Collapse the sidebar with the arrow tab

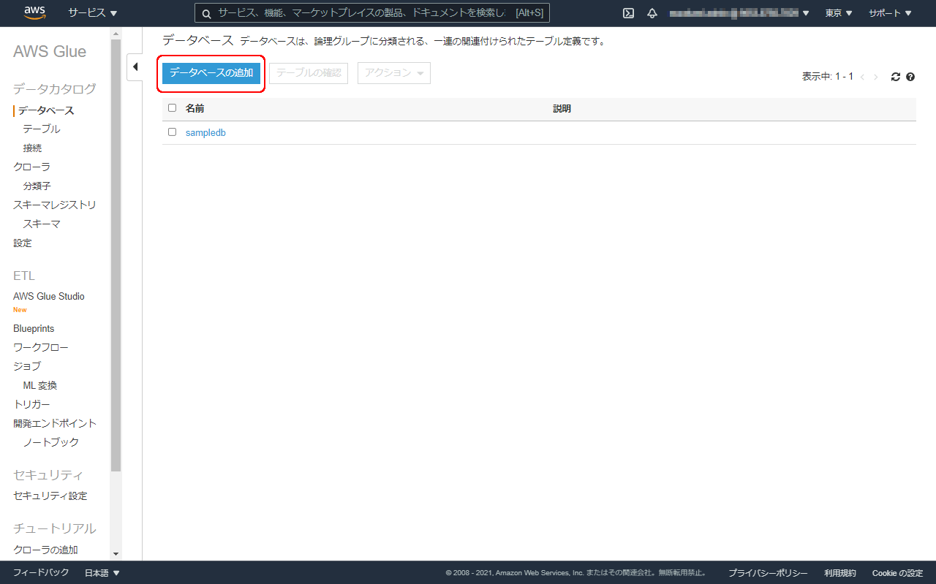point(135,67)
